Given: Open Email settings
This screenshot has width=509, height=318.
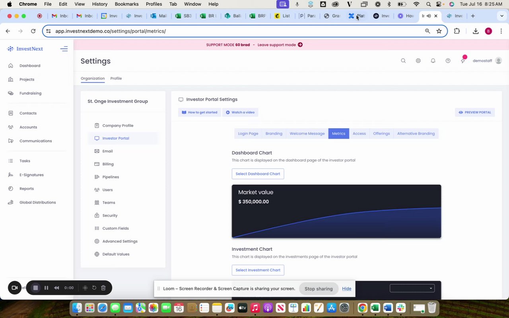Looking at the screenshot, I should pos(107,151).
